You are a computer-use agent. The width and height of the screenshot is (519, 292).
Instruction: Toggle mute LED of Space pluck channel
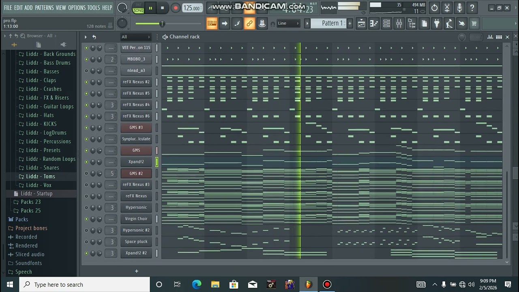(86, 242)
